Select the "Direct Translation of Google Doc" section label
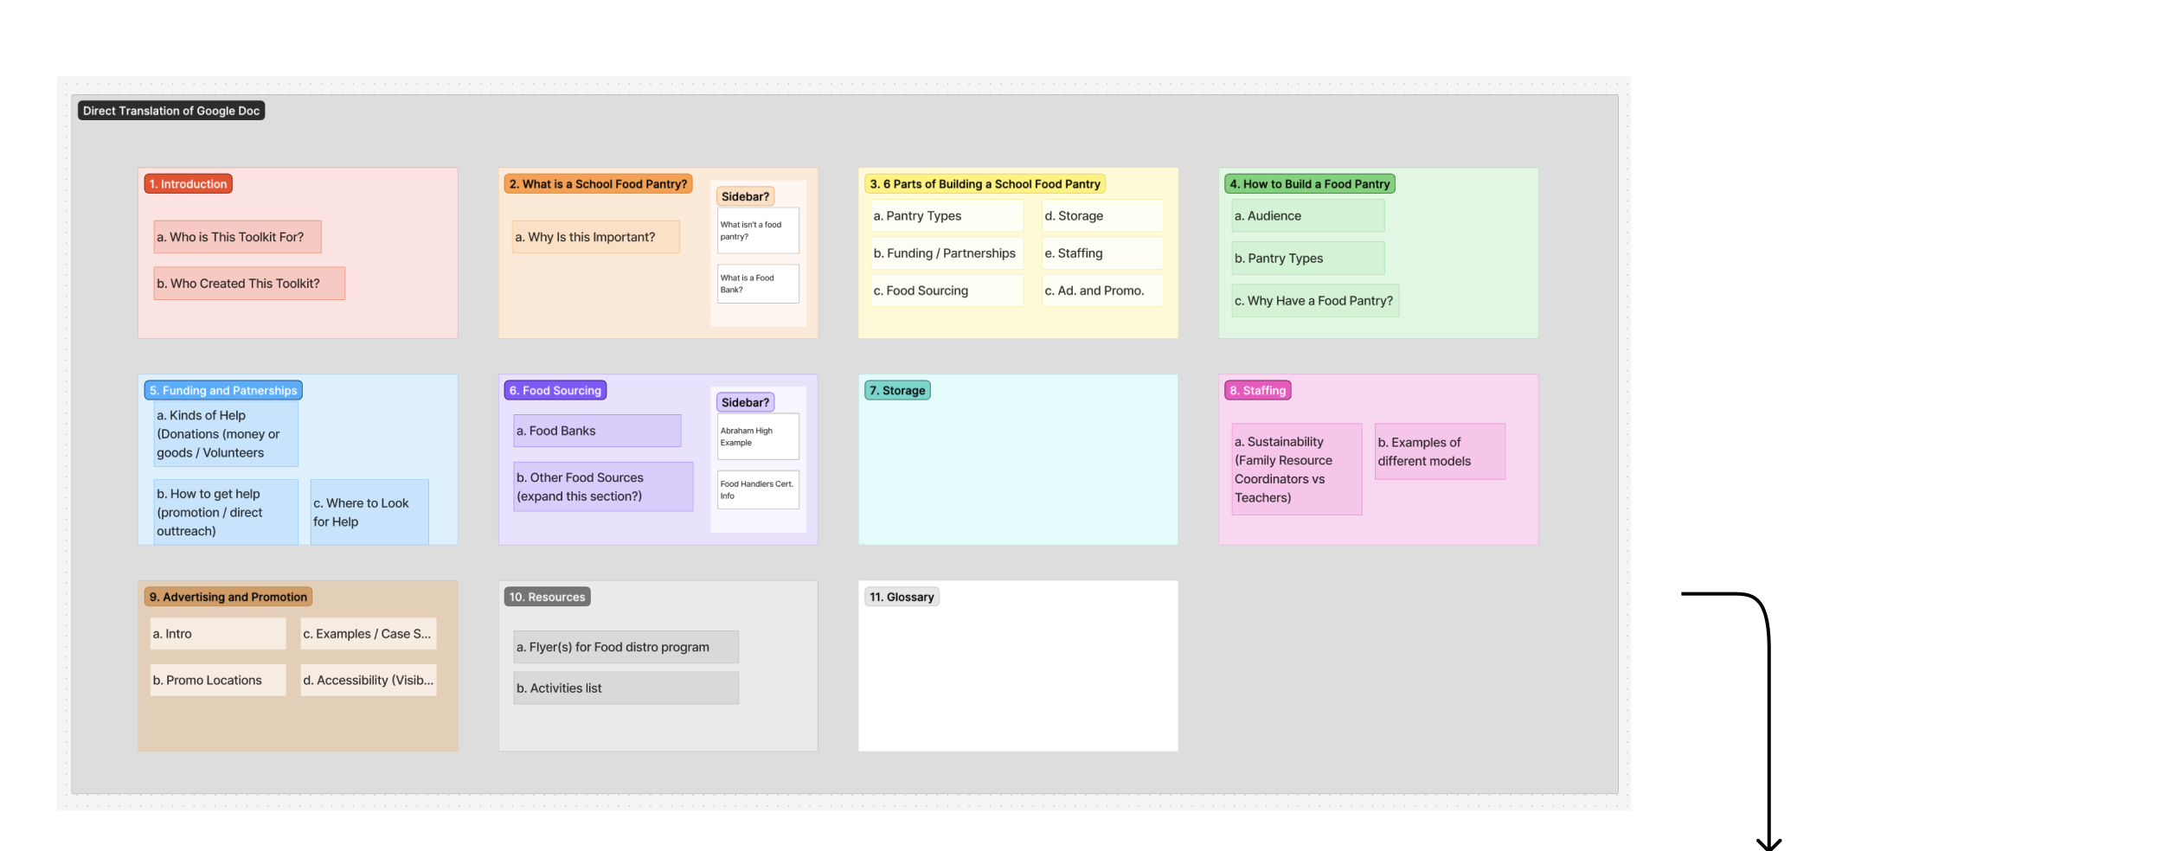The width and height of the screenshot is (2163, 851). point(171,111)
